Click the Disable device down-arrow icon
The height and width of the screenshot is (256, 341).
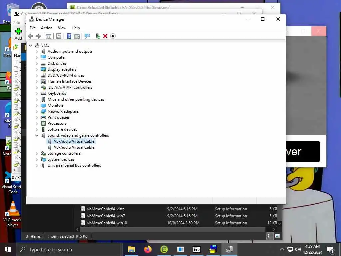click(113, 36)
